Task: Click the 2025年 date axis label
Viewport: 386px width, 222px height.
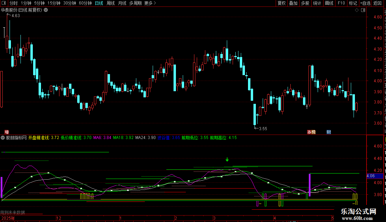Action: [x=8, y=218]
